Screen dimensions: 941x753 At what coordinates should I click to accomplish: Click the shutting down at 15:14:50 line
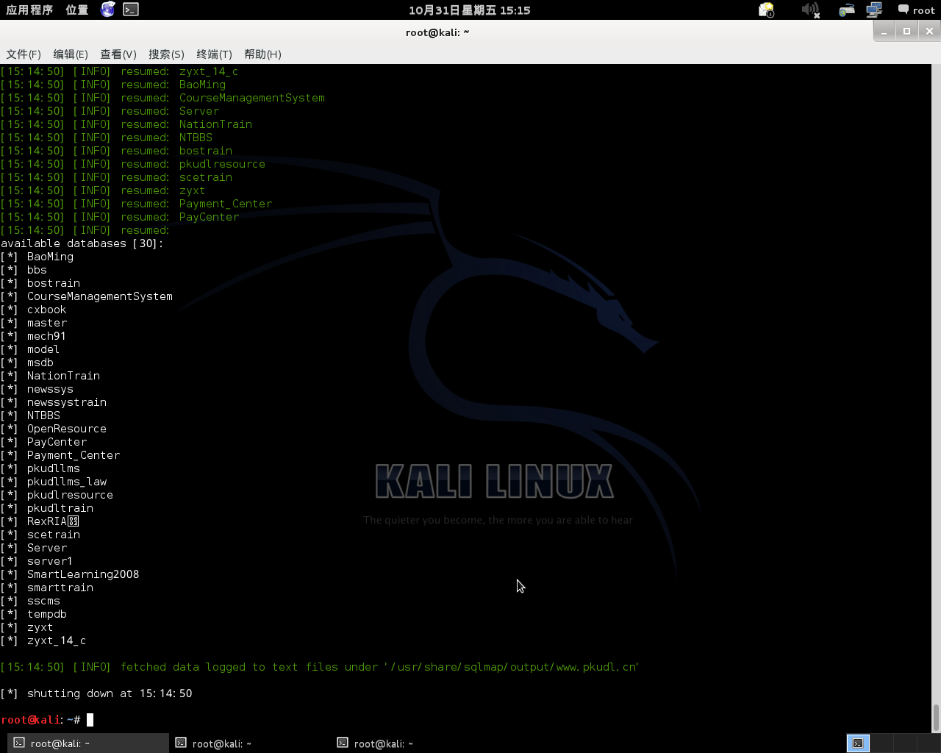[96, 693]
